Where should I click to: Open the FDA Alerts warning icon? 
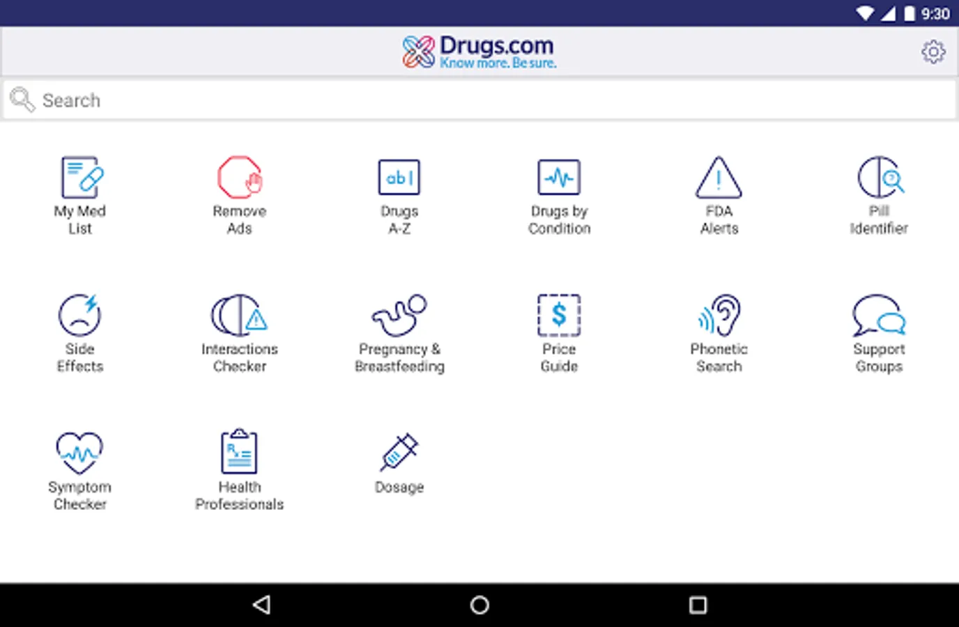(719, 177)
